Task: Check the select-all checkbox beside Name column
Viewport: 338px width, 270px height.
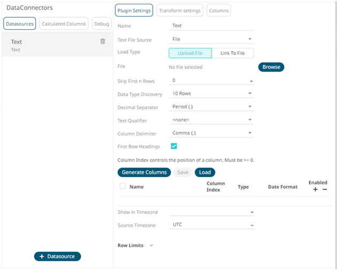Action: pyautogui.click(x=122, y=187)
